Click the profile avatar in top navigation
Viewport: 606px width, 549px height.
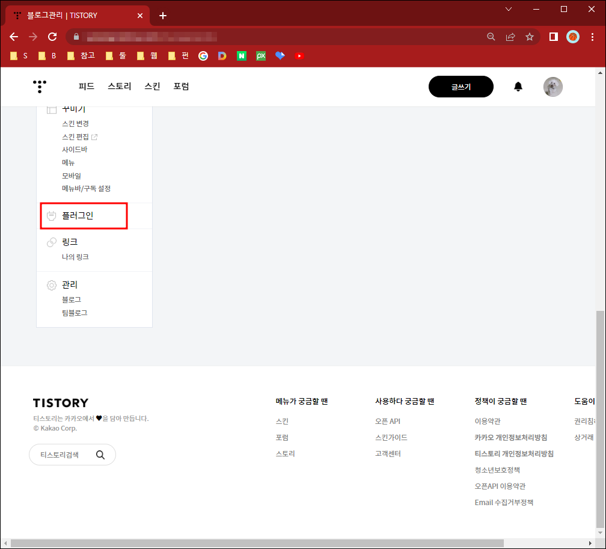(552, 87)
